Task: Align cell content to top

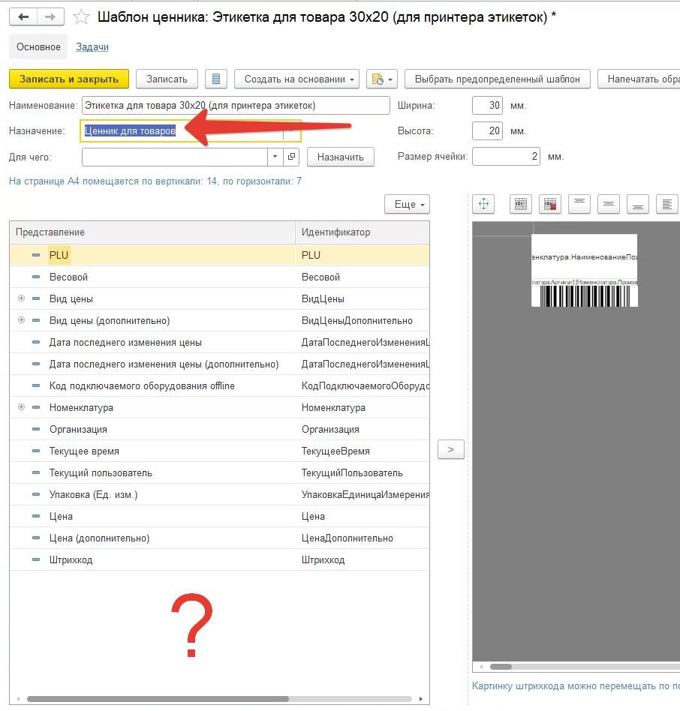Action: [x=579, y=203]
